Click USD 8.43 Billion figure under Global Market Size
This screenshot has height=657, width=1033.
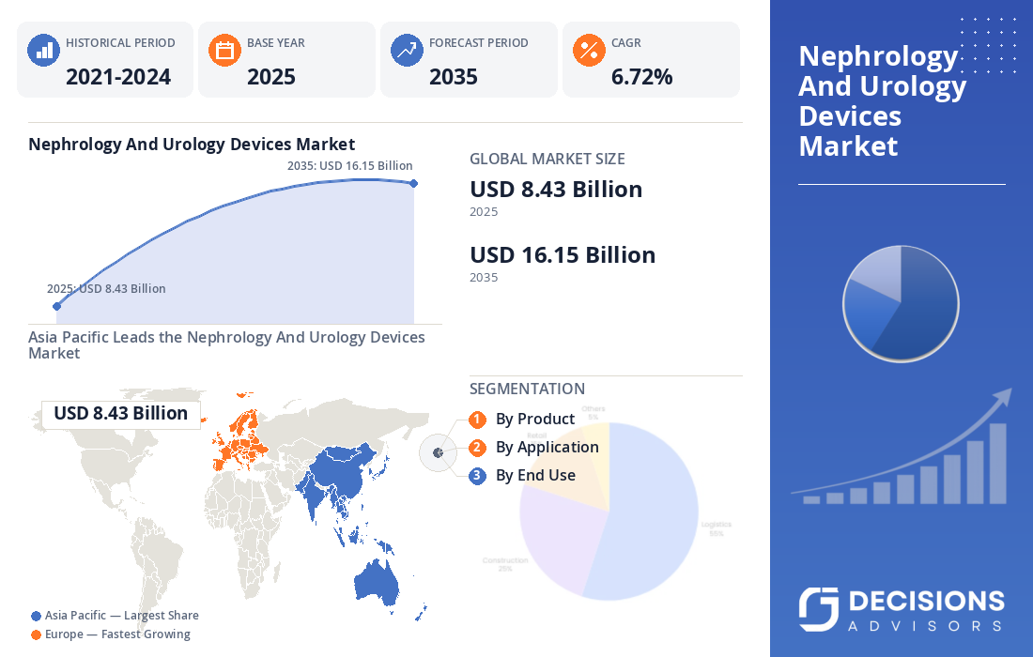(556, 190)
